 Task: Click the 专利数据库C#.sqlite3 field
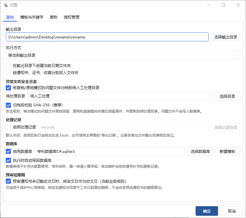click(110, 151)
